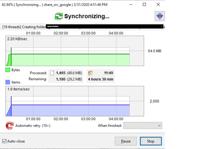The width and height of the screenshot is (198, 149).
Task: Click the green Bytes legend swatch
Action: click(x=8, y=70)
